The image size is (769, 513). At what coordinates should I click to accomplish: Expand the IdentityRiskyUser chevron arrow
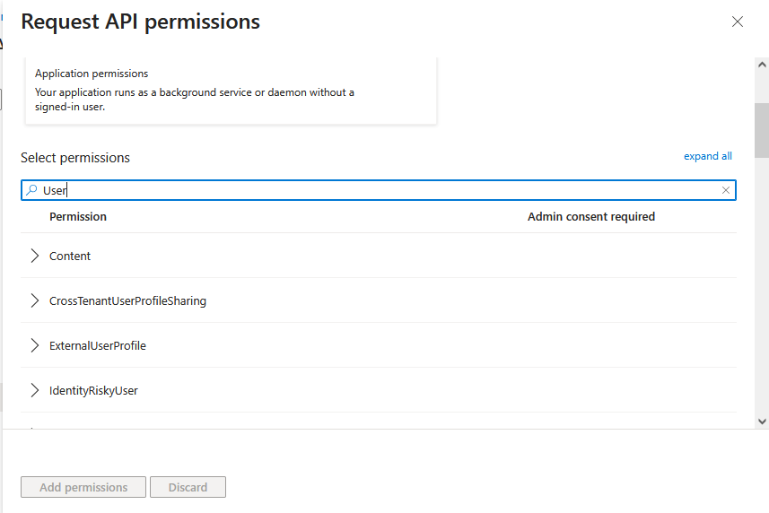pyautogui.click(x=35, y=390)
